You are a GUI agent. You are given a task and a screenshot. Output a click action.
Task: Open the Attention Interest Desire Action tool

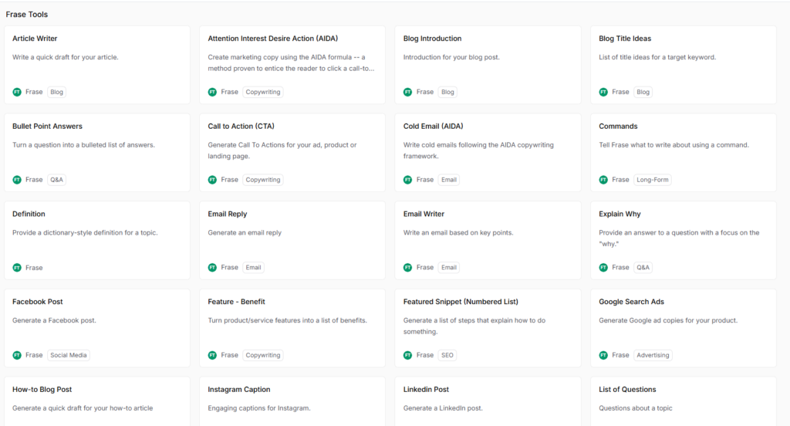point(272,39)
